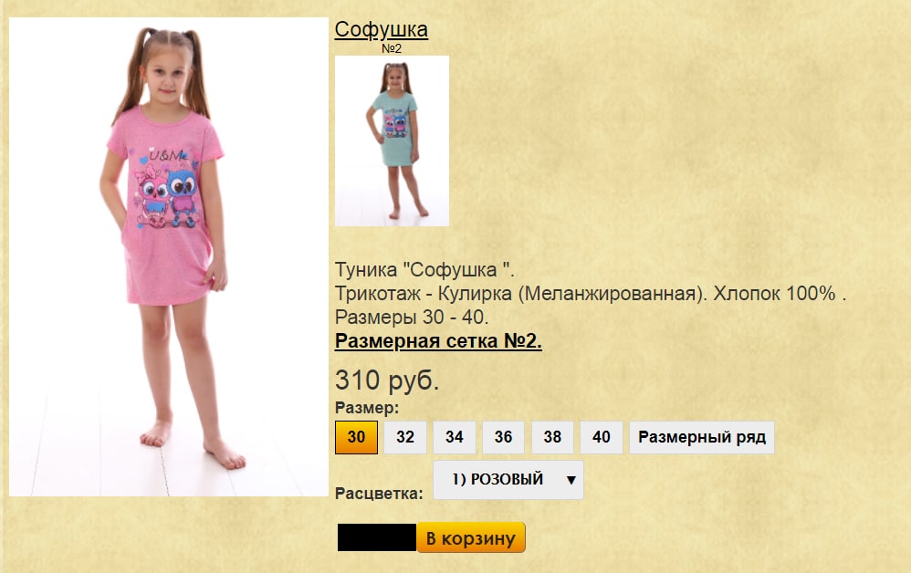Select the Размерный ряд option

coord(702,437)
